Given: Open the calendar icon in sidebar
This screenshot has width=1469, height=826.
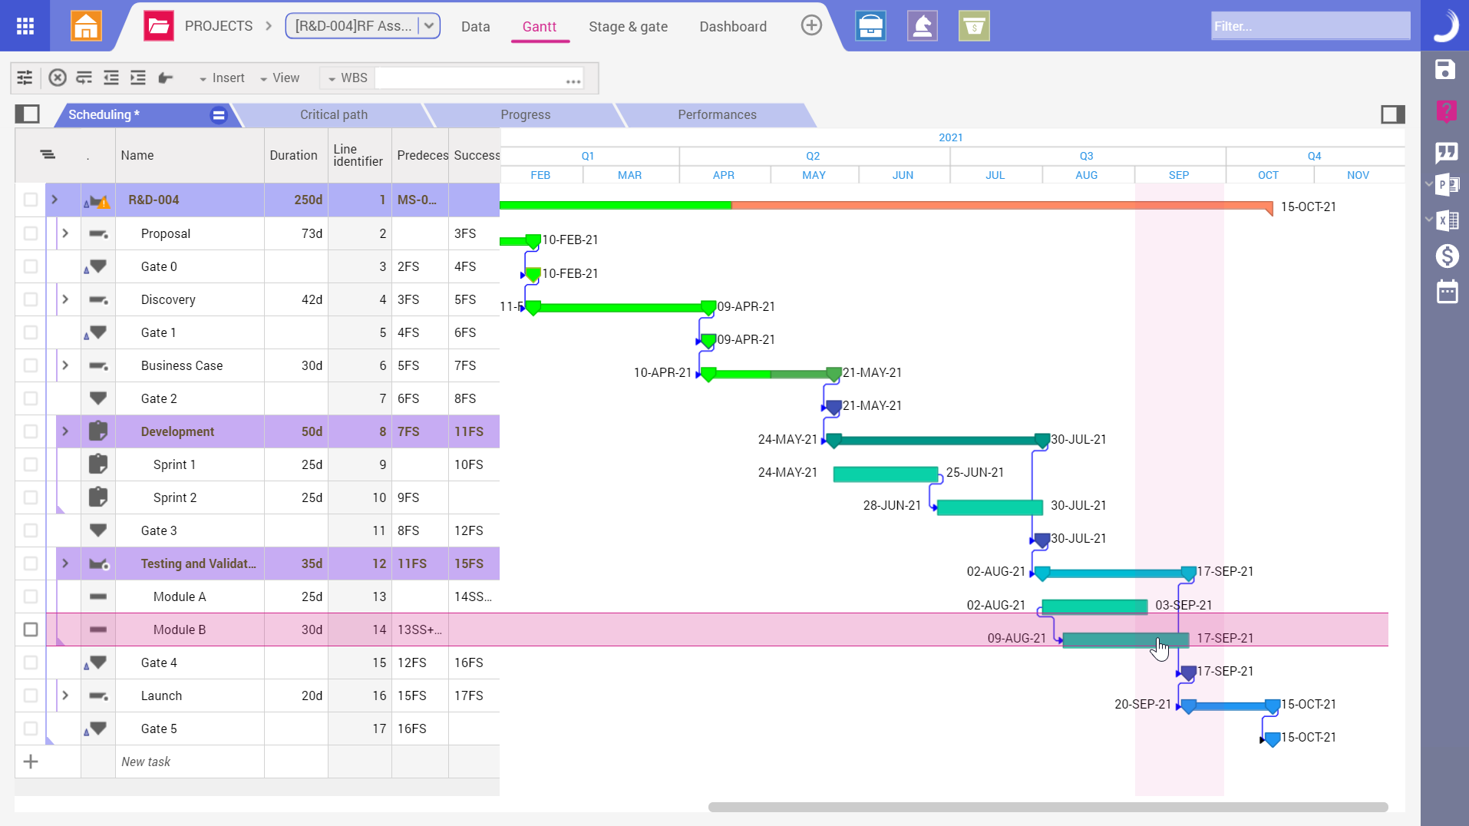Looking at the screenshot, I should (1447, 292).
